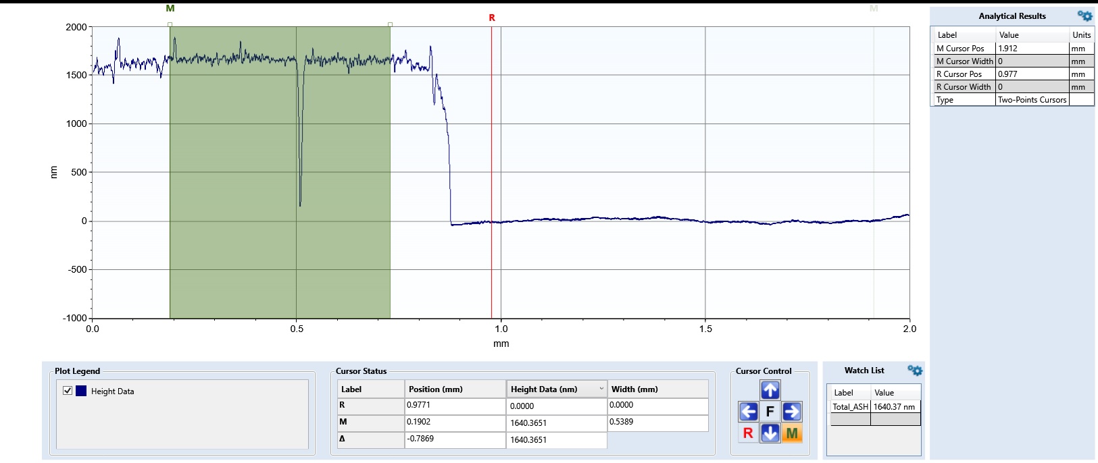The width and height of the screenshot is (1098, 463).
Task: Uncheck the Height Data legend checkbox
Action: click(x=68, y=391)
